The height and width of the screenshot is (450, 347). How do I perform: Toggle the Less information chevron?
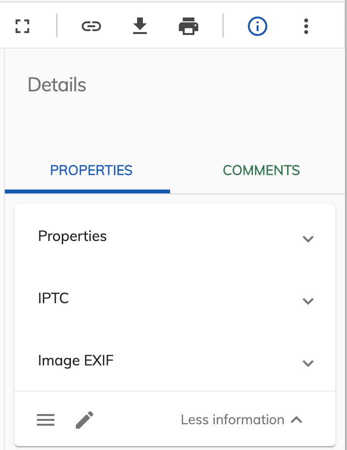pyautogui.click(x=296, y=419)
